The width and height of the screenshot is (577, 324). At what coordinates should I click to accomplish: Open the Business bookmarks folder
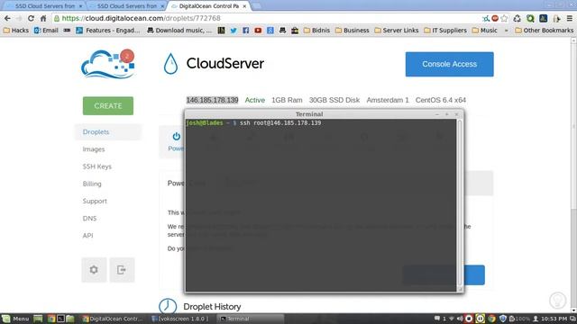352,31
